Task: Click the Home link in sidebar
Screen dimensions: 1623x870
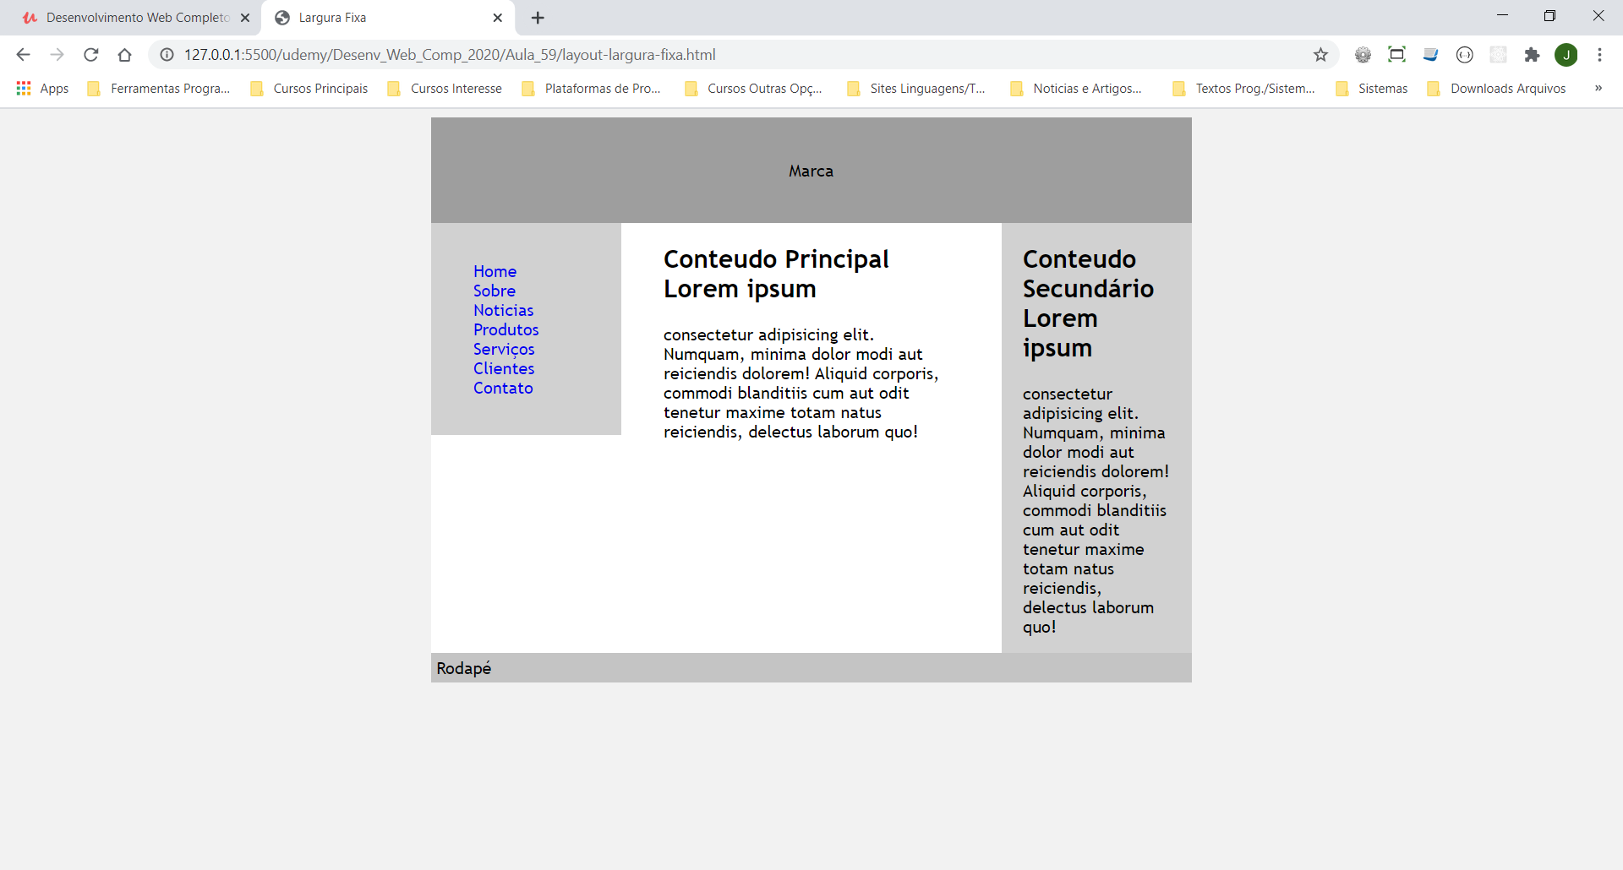Action: click(x=495, y=272)
